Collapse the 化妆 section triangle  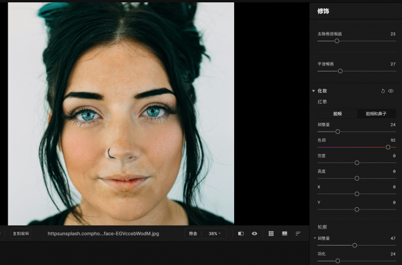pos(313,91)
